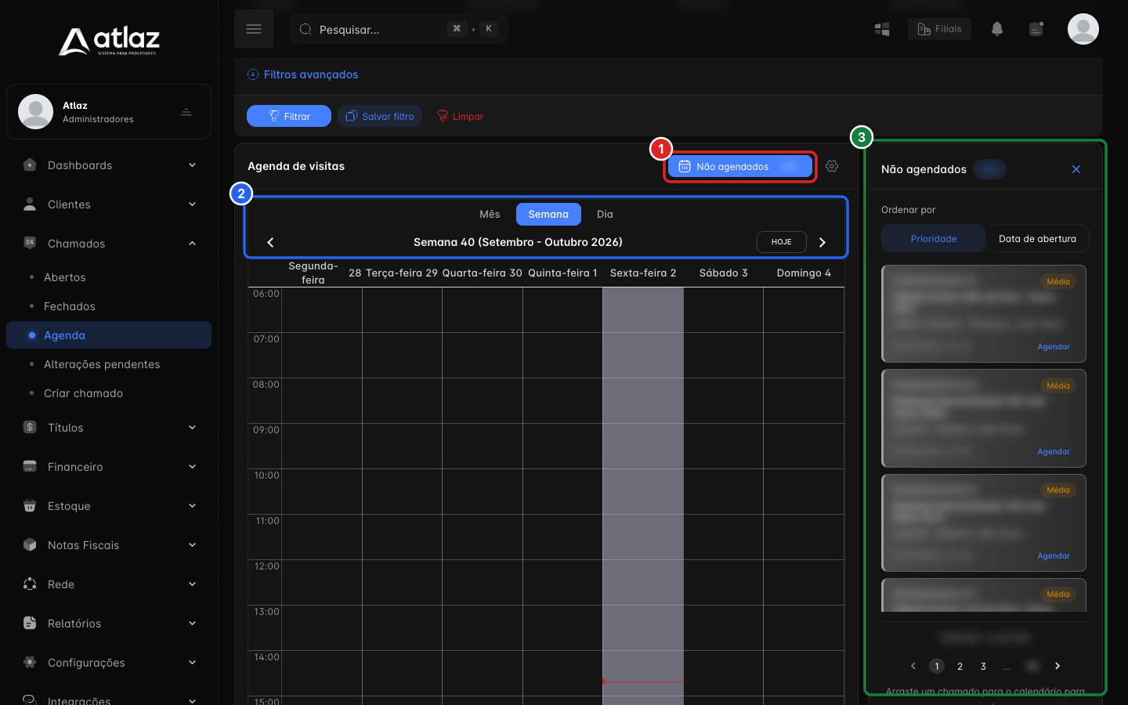Viewport: 1128px width, 705px height.
Task: Sort by Prioridade
Action: coord(933,239)
